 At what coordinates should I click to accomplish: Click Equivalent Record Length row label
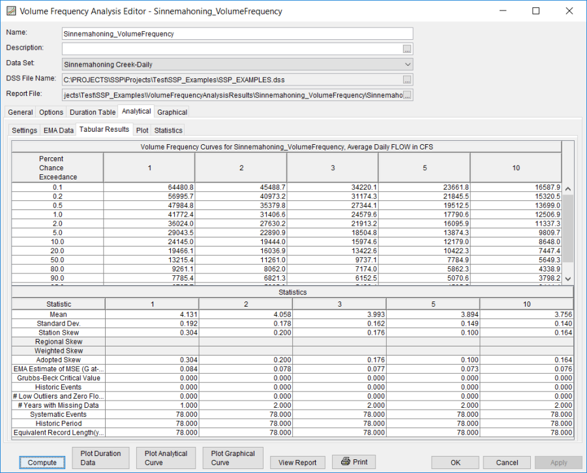click(x=59, y=433)
